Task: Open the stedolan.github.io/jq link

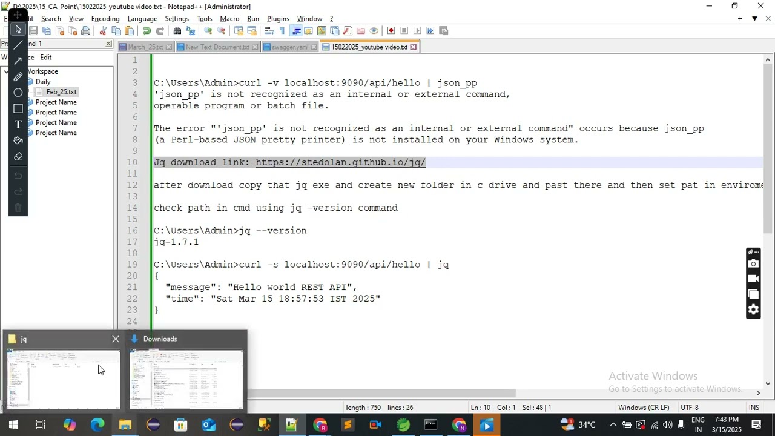Action: click(x=341, y=162)
